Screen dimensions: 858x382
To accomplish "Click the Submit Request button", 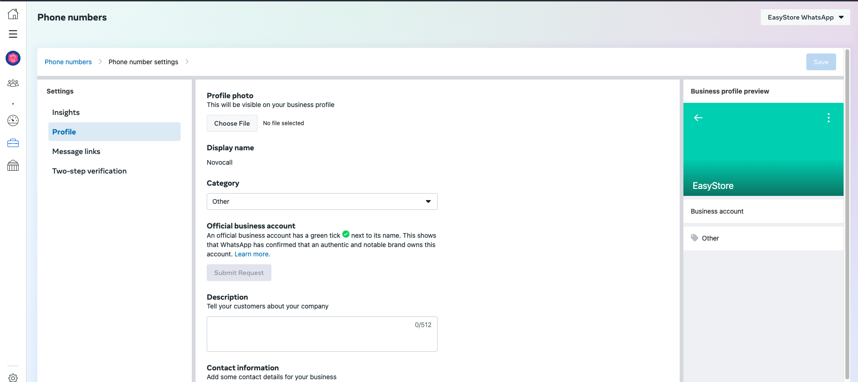I will [x=239, y=273].
